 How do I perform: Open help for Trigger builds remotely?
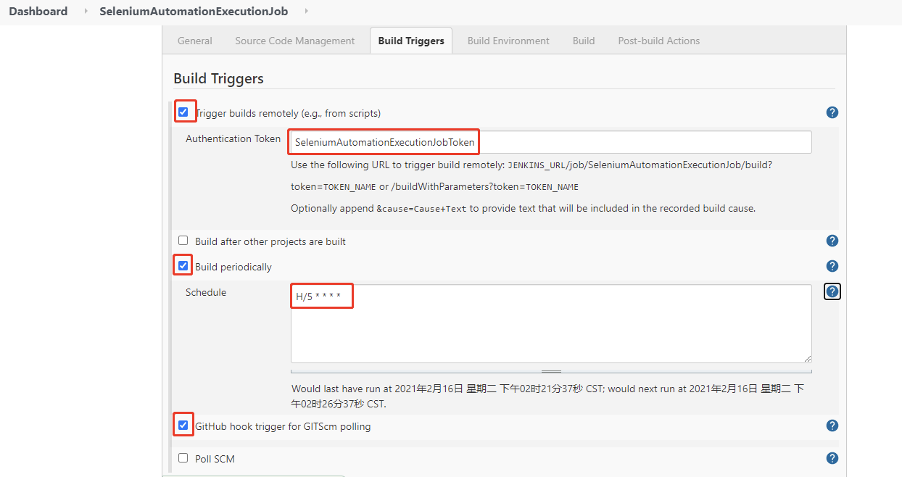click(x=832, y=112)
